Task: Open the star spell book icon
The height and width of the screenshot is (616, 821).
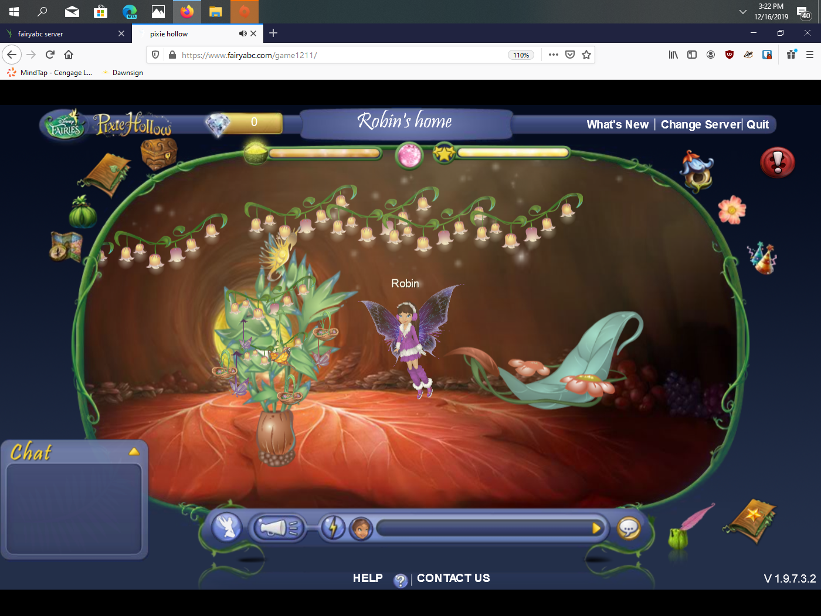Action: [750, 520]
